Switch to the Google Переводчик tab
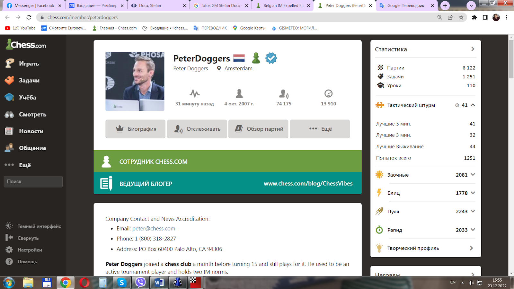This screenshot has width=514, height=289. [x=406, y=5]
